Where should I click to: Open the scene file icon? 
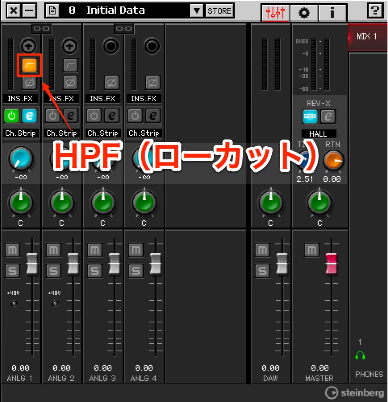pyautogui.click(x=52, y=11)
